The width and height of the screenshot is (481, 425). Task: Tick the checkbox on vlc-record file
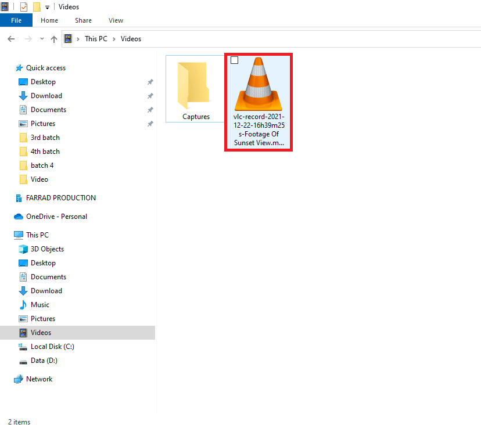(x=234, y=60)
